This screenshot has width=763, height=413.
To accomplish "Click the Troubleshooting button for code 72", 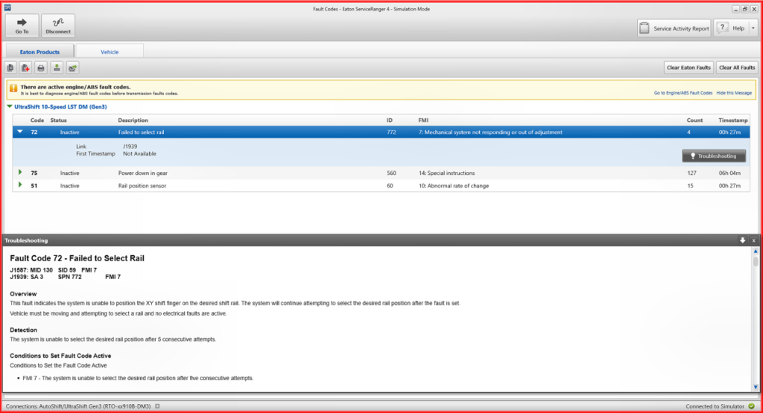I will [713, 156].
